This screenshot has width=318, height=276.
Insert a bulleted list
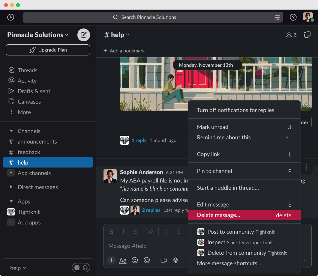coord(178,232)
